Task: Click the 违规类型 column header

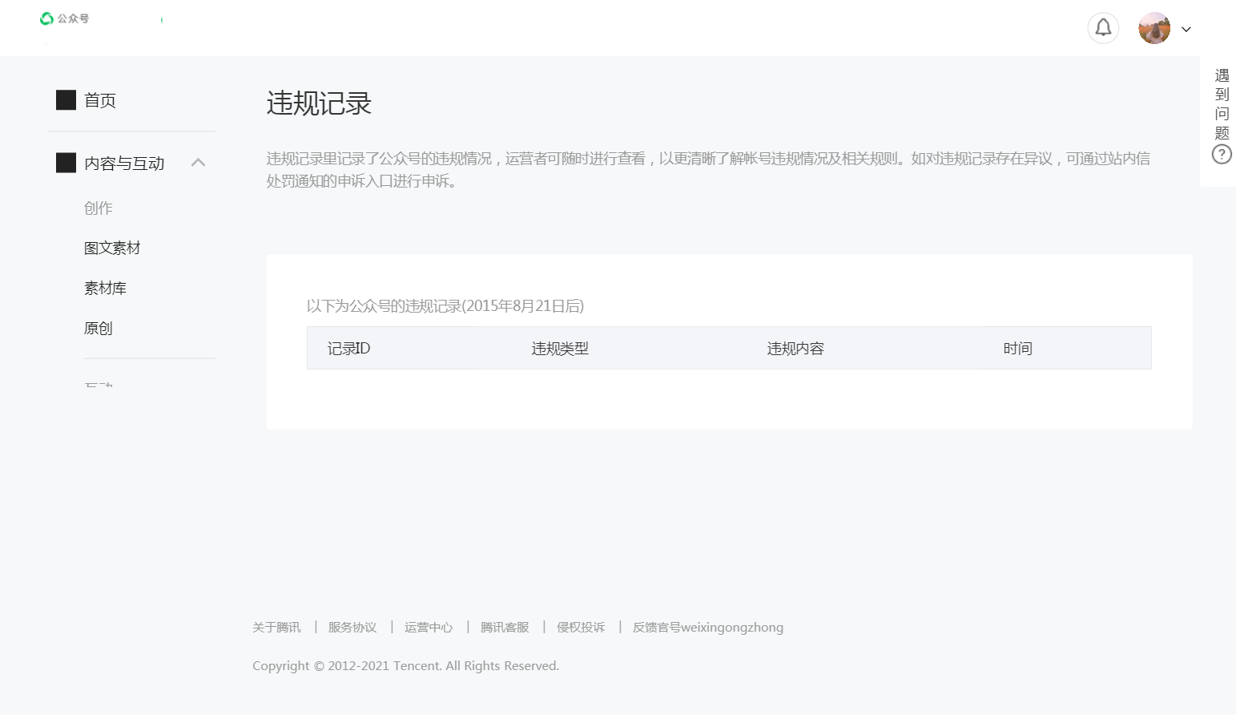Action: pos(560,349)
